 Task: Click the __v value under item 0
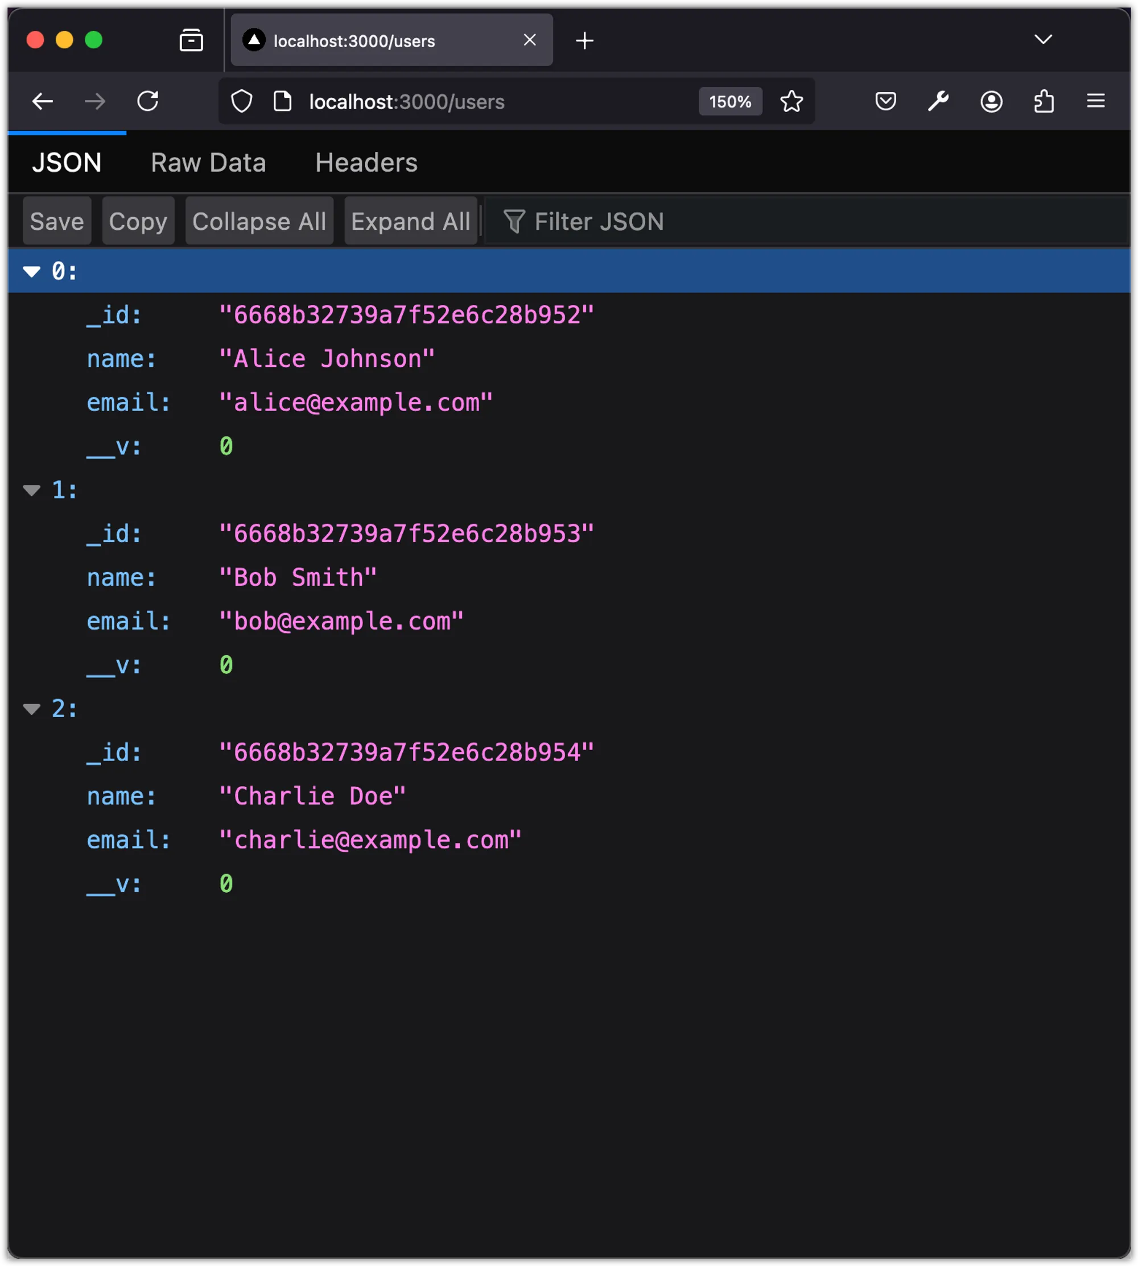pos(226,446)
